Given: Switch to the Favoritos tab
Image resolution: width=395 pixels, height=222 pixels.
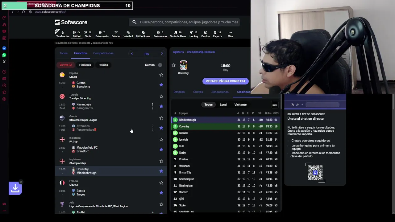Looking at the screenshot, I should [80, 53].
